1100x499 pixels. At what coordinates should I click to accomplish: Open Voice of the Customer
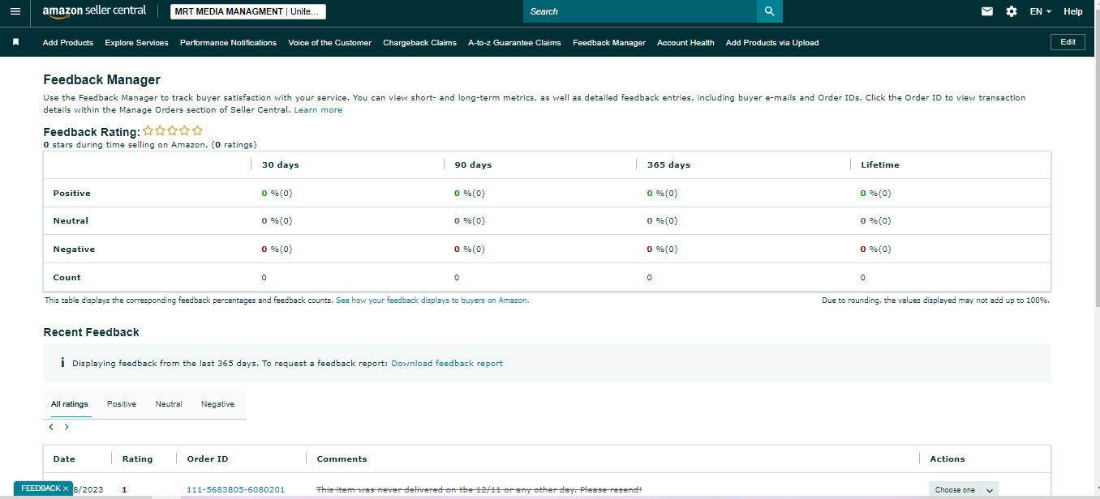(329, 42)
